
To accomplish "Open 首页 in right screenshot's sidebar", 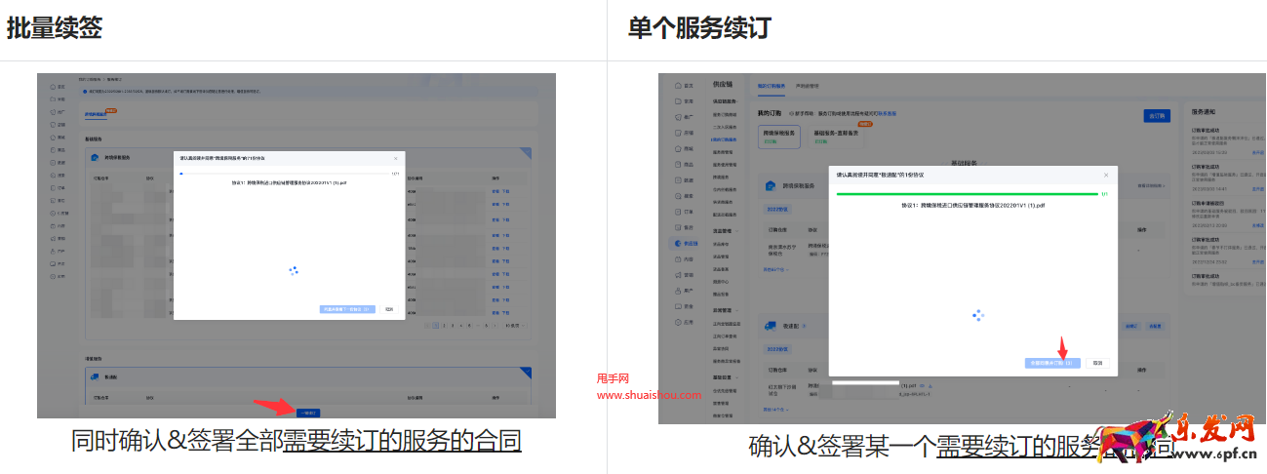I will 684,85.
